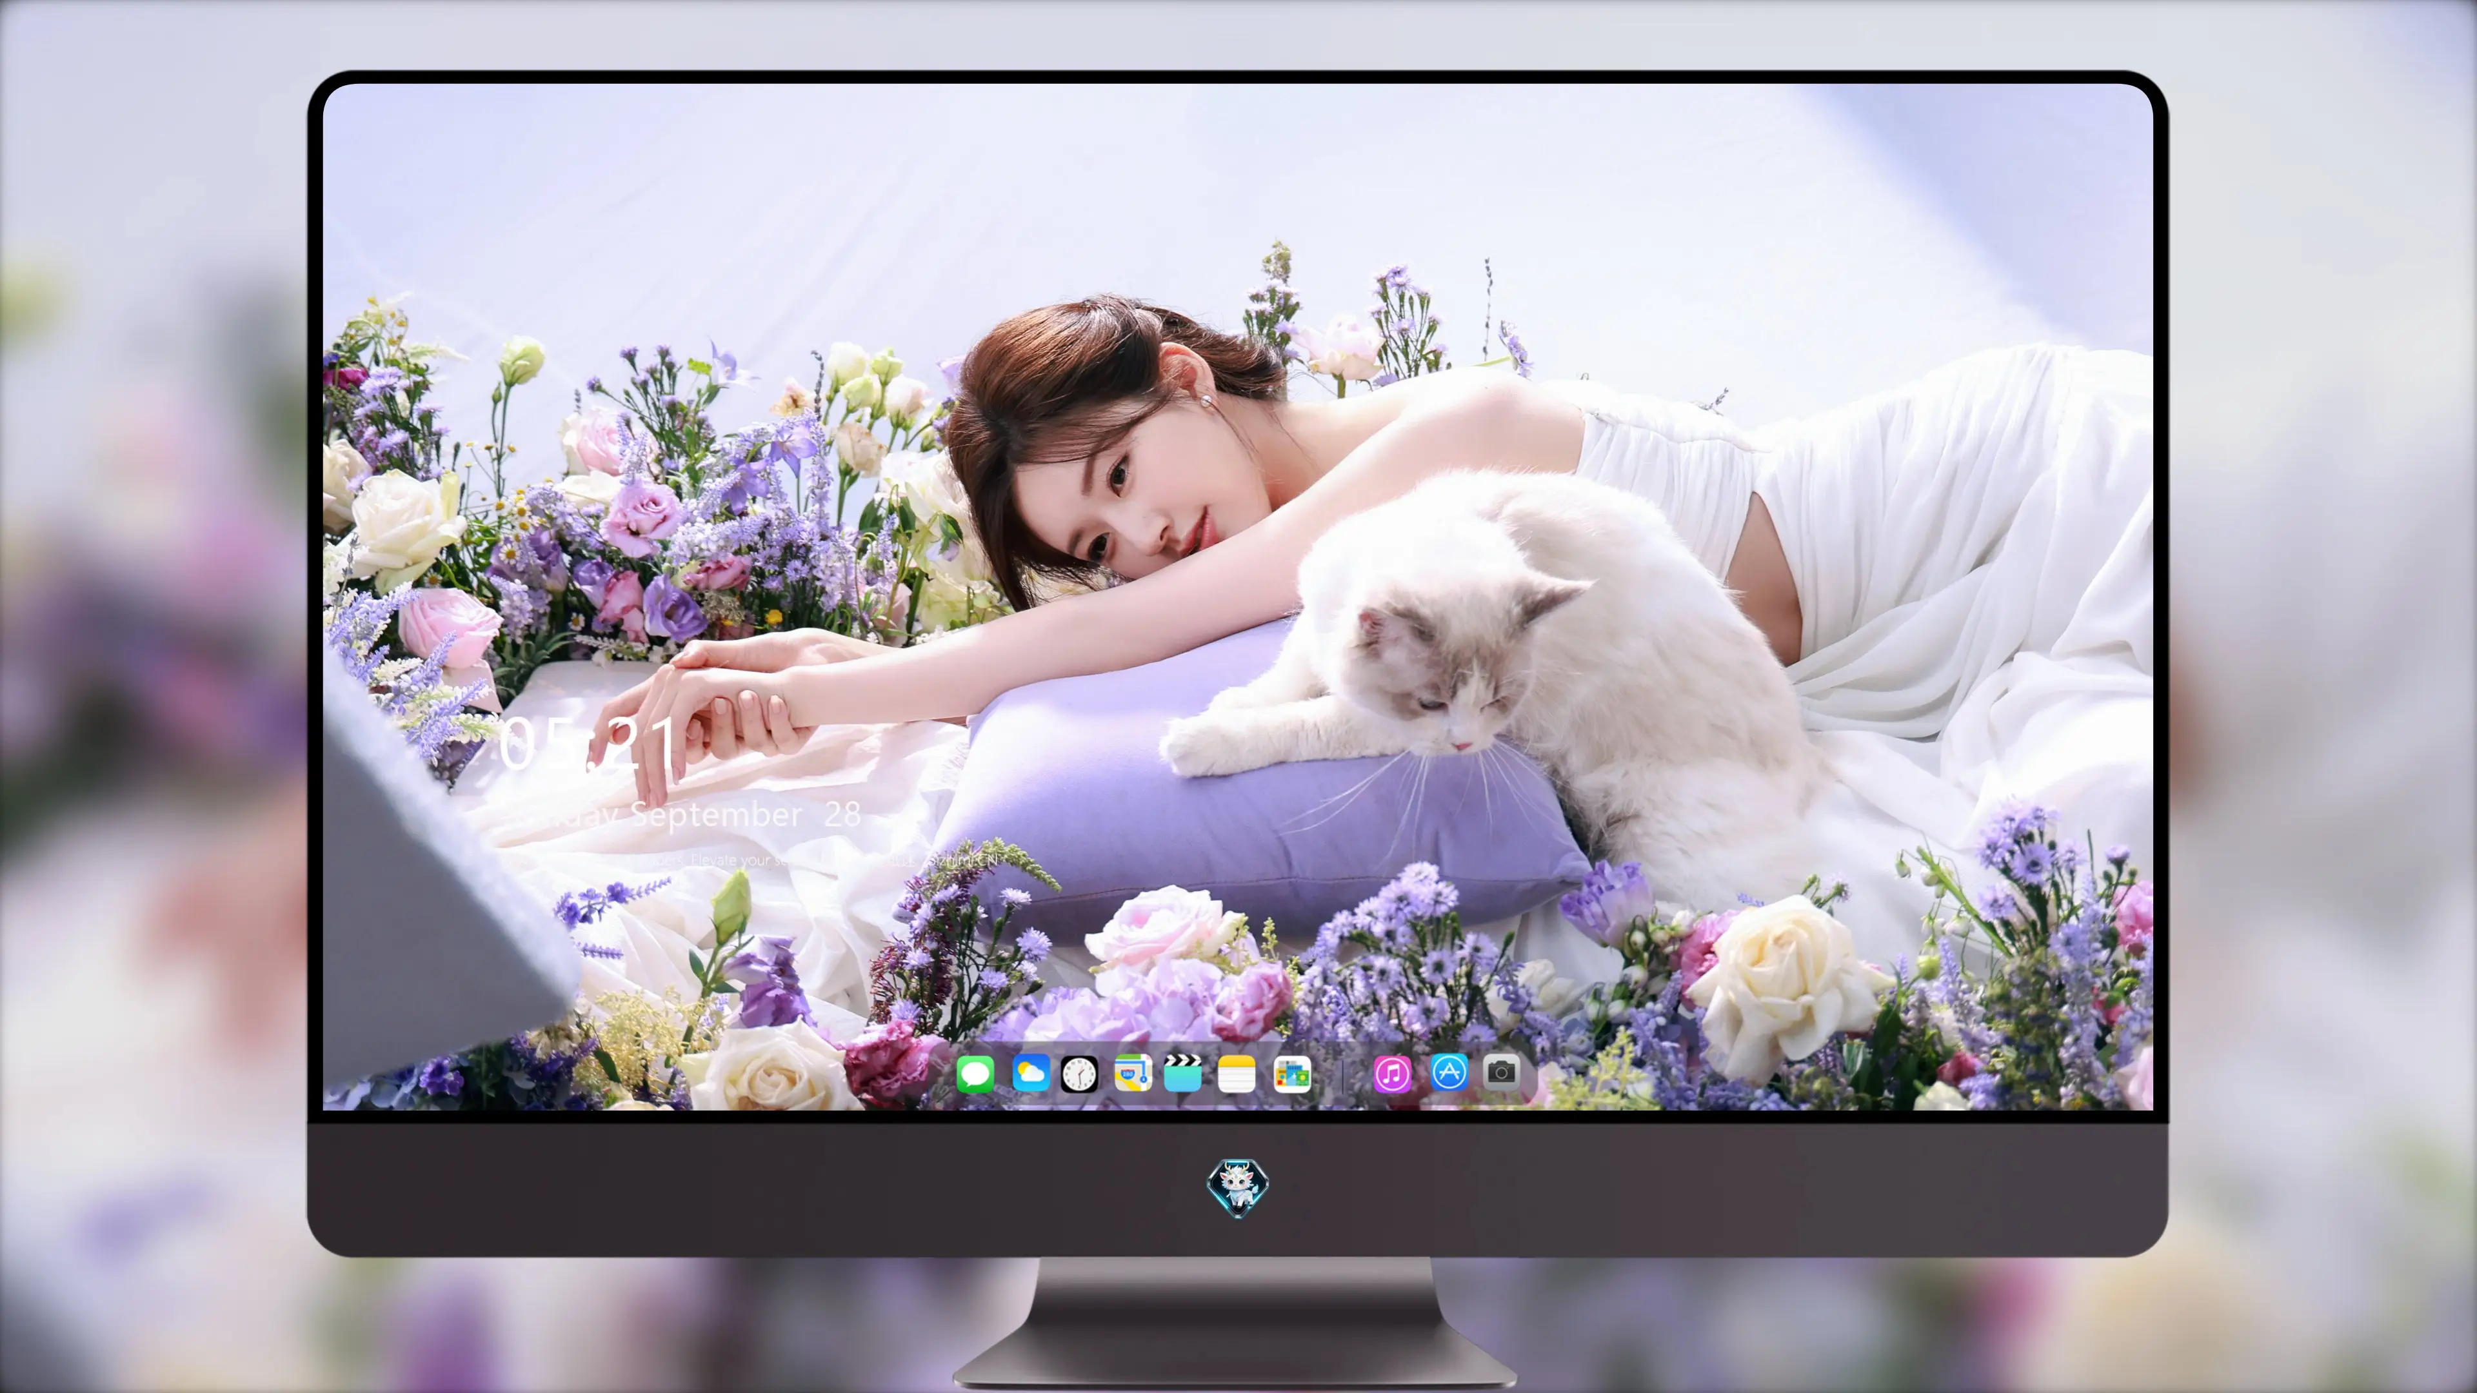Image resolution: width=2477 pixels, height=1393 pixels.
Task: Open the Camera app in dock
Action: click(1501, 1072)
